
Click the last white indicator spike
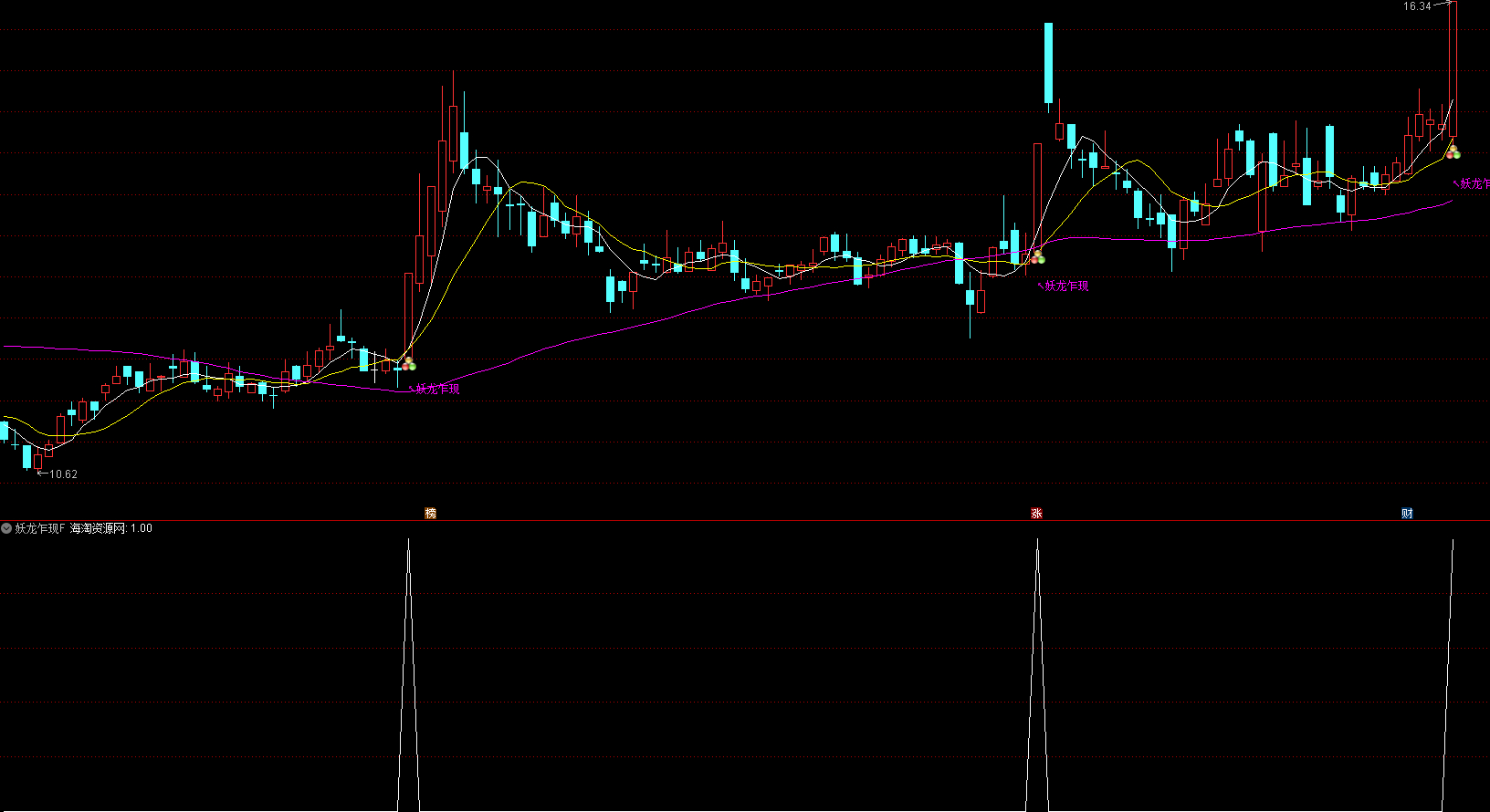pyautogui.click(x=1449, y=675)
